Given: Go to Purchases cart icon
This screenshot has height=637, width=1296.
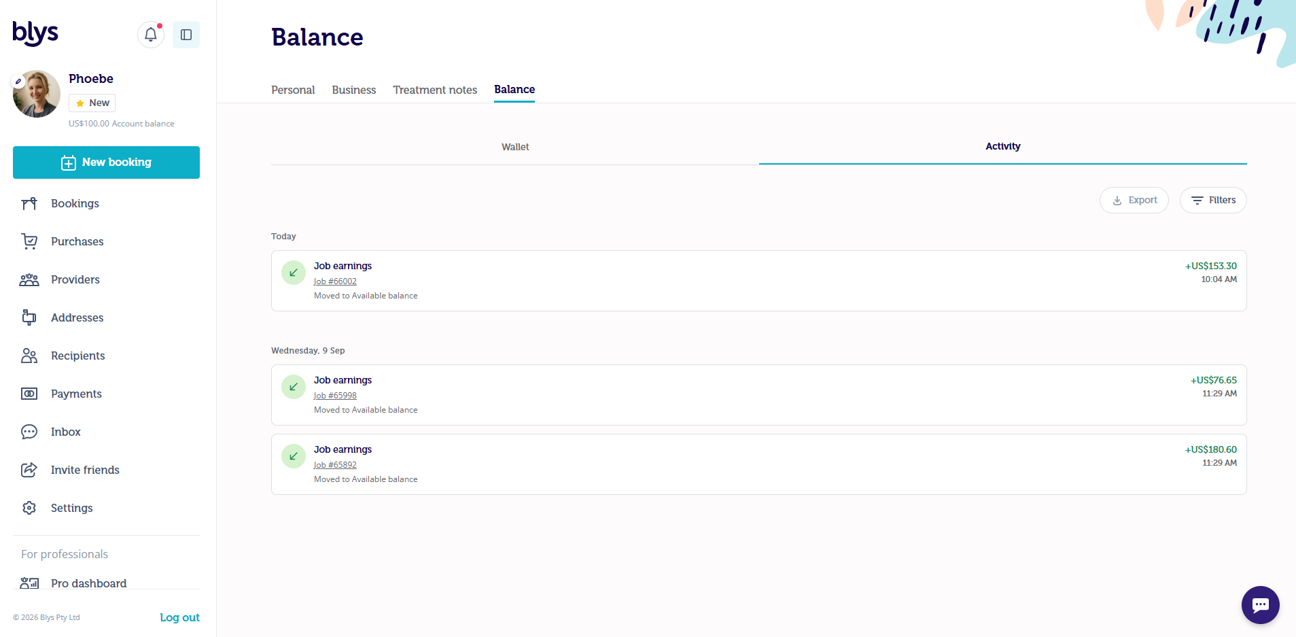Looking at the screenshot, I should coord(29,241).
